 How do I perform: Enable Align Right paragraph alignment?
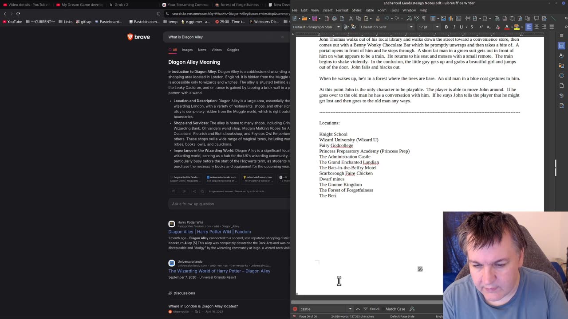[x=544, y=27]
